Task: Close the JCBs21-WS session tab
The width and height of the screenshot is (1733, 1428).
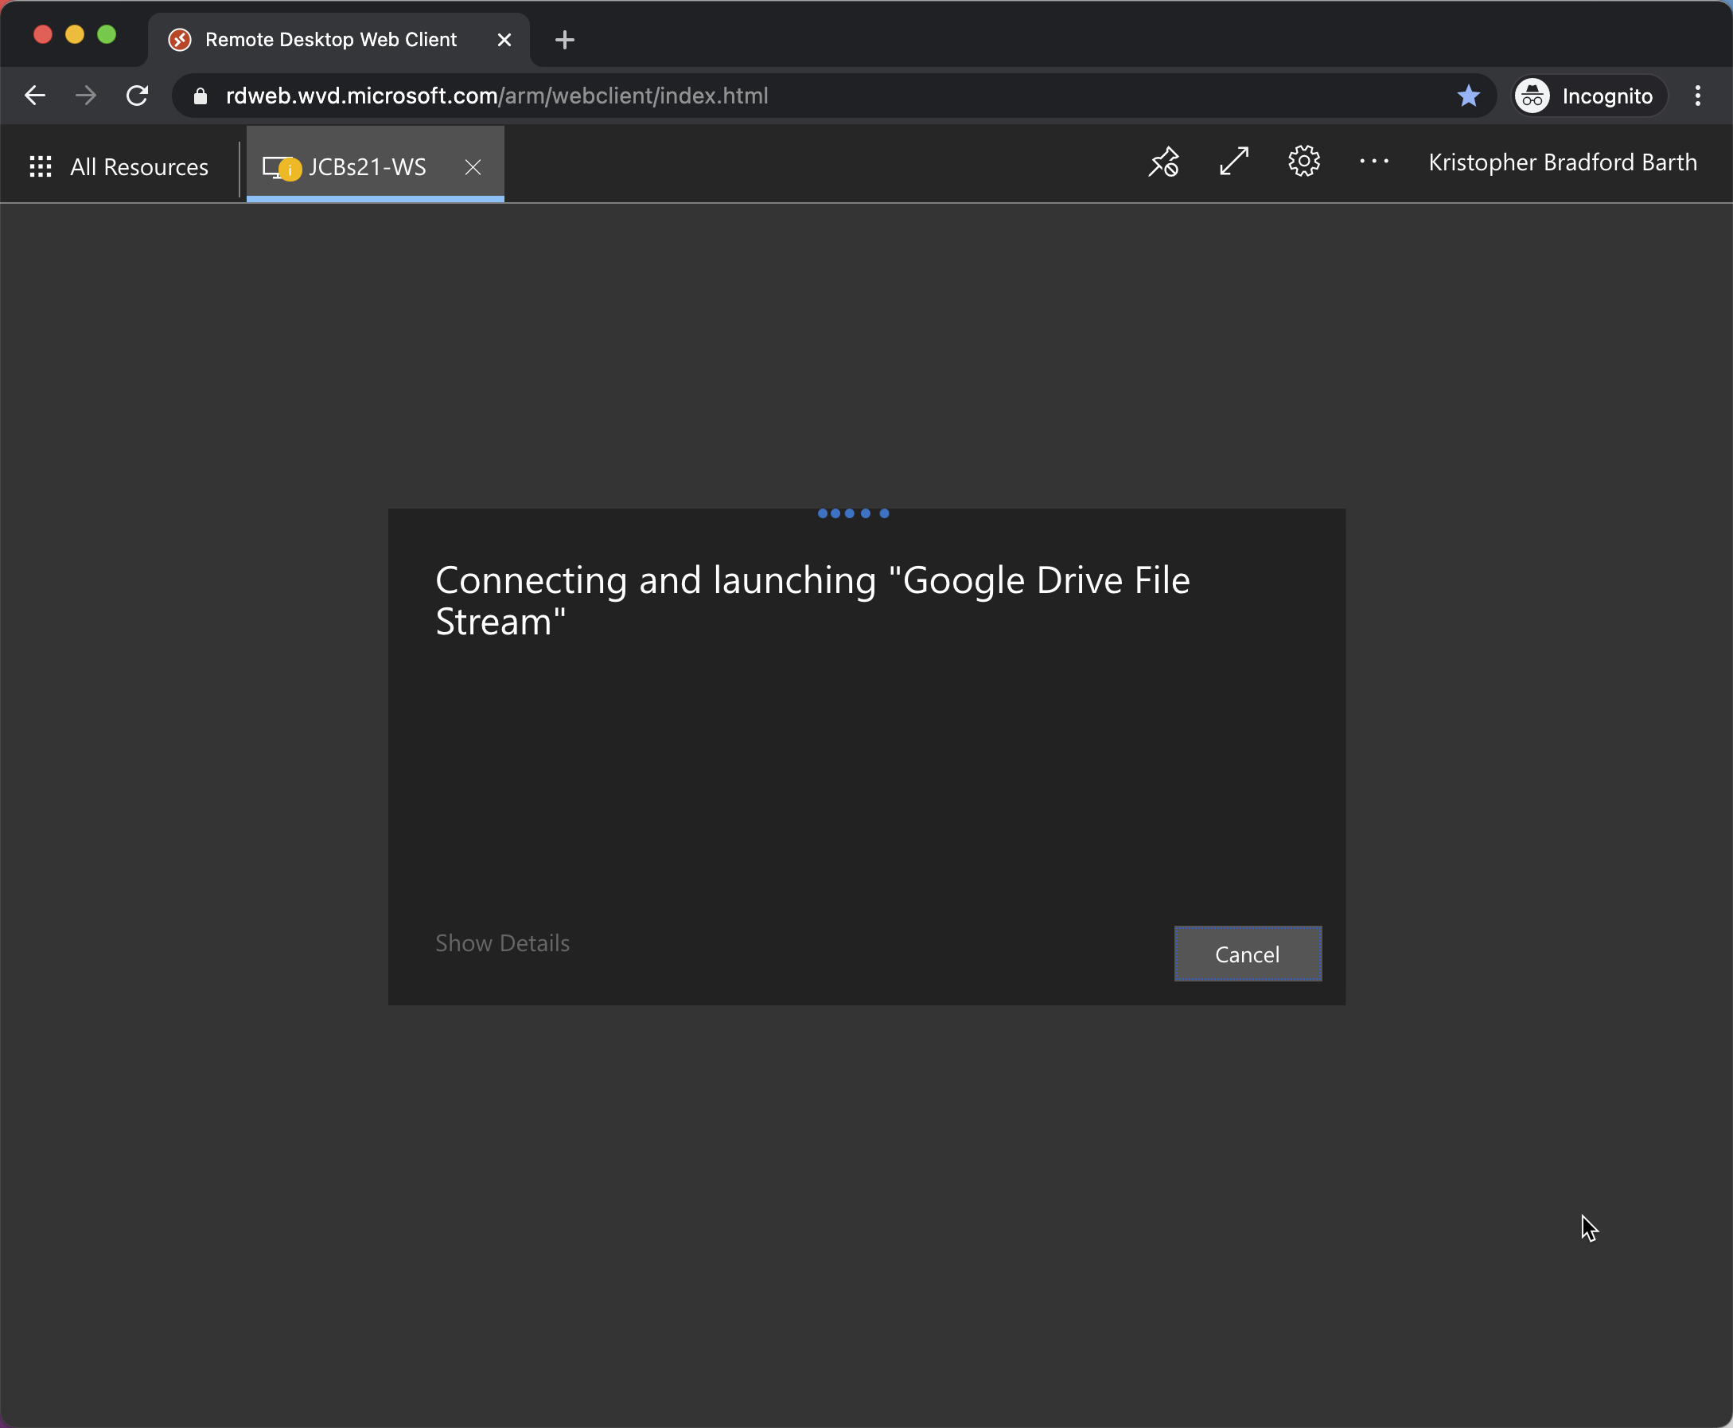Action: 473,167
